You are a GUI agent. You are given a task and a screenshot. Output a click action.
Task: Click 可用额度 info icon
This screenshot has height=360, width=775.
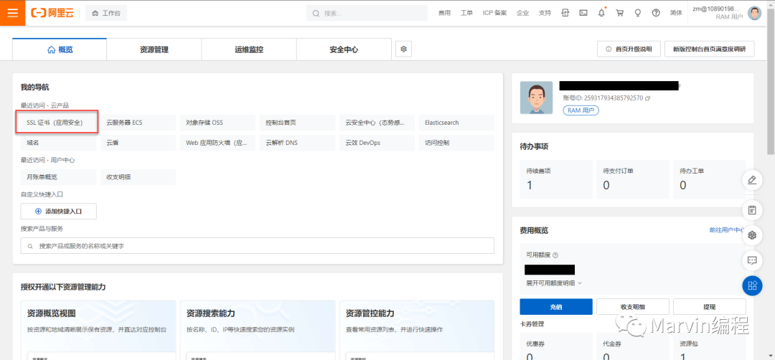[555, 255]
